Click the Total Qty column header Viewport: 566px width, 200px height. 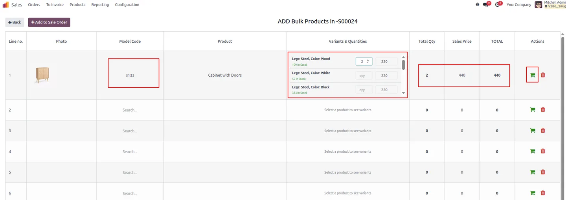427,41
